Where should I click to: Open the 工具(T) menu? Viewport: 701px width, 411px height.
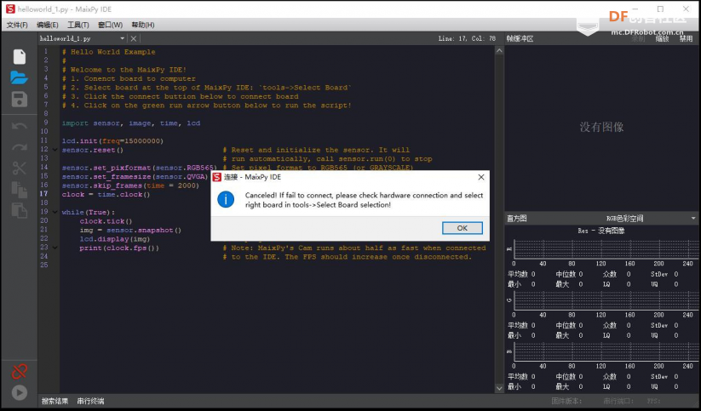click(78, 25)
